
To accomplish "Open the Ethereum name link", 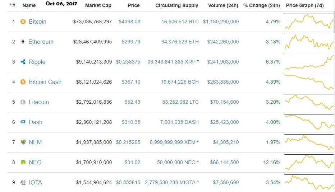I will click(41, 42).
